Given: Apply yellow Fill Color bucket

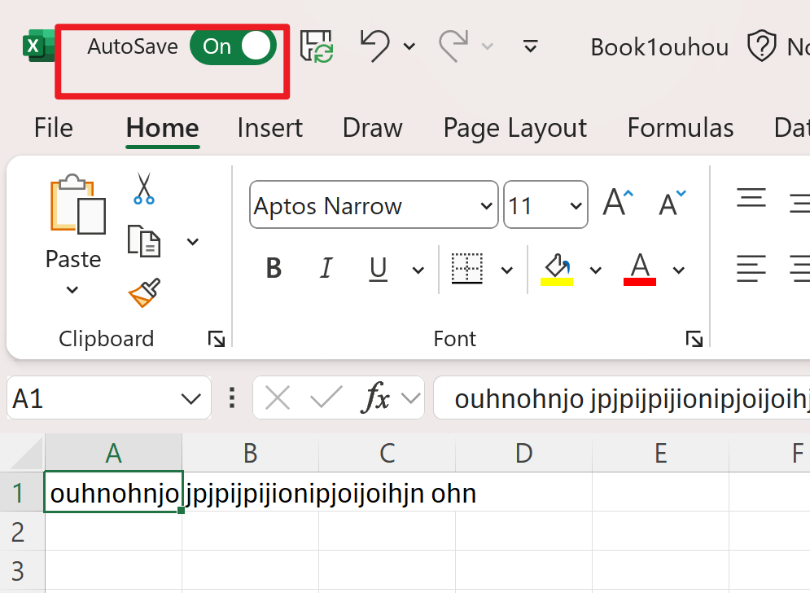Looking at the screenshot, I should point(556,269).
